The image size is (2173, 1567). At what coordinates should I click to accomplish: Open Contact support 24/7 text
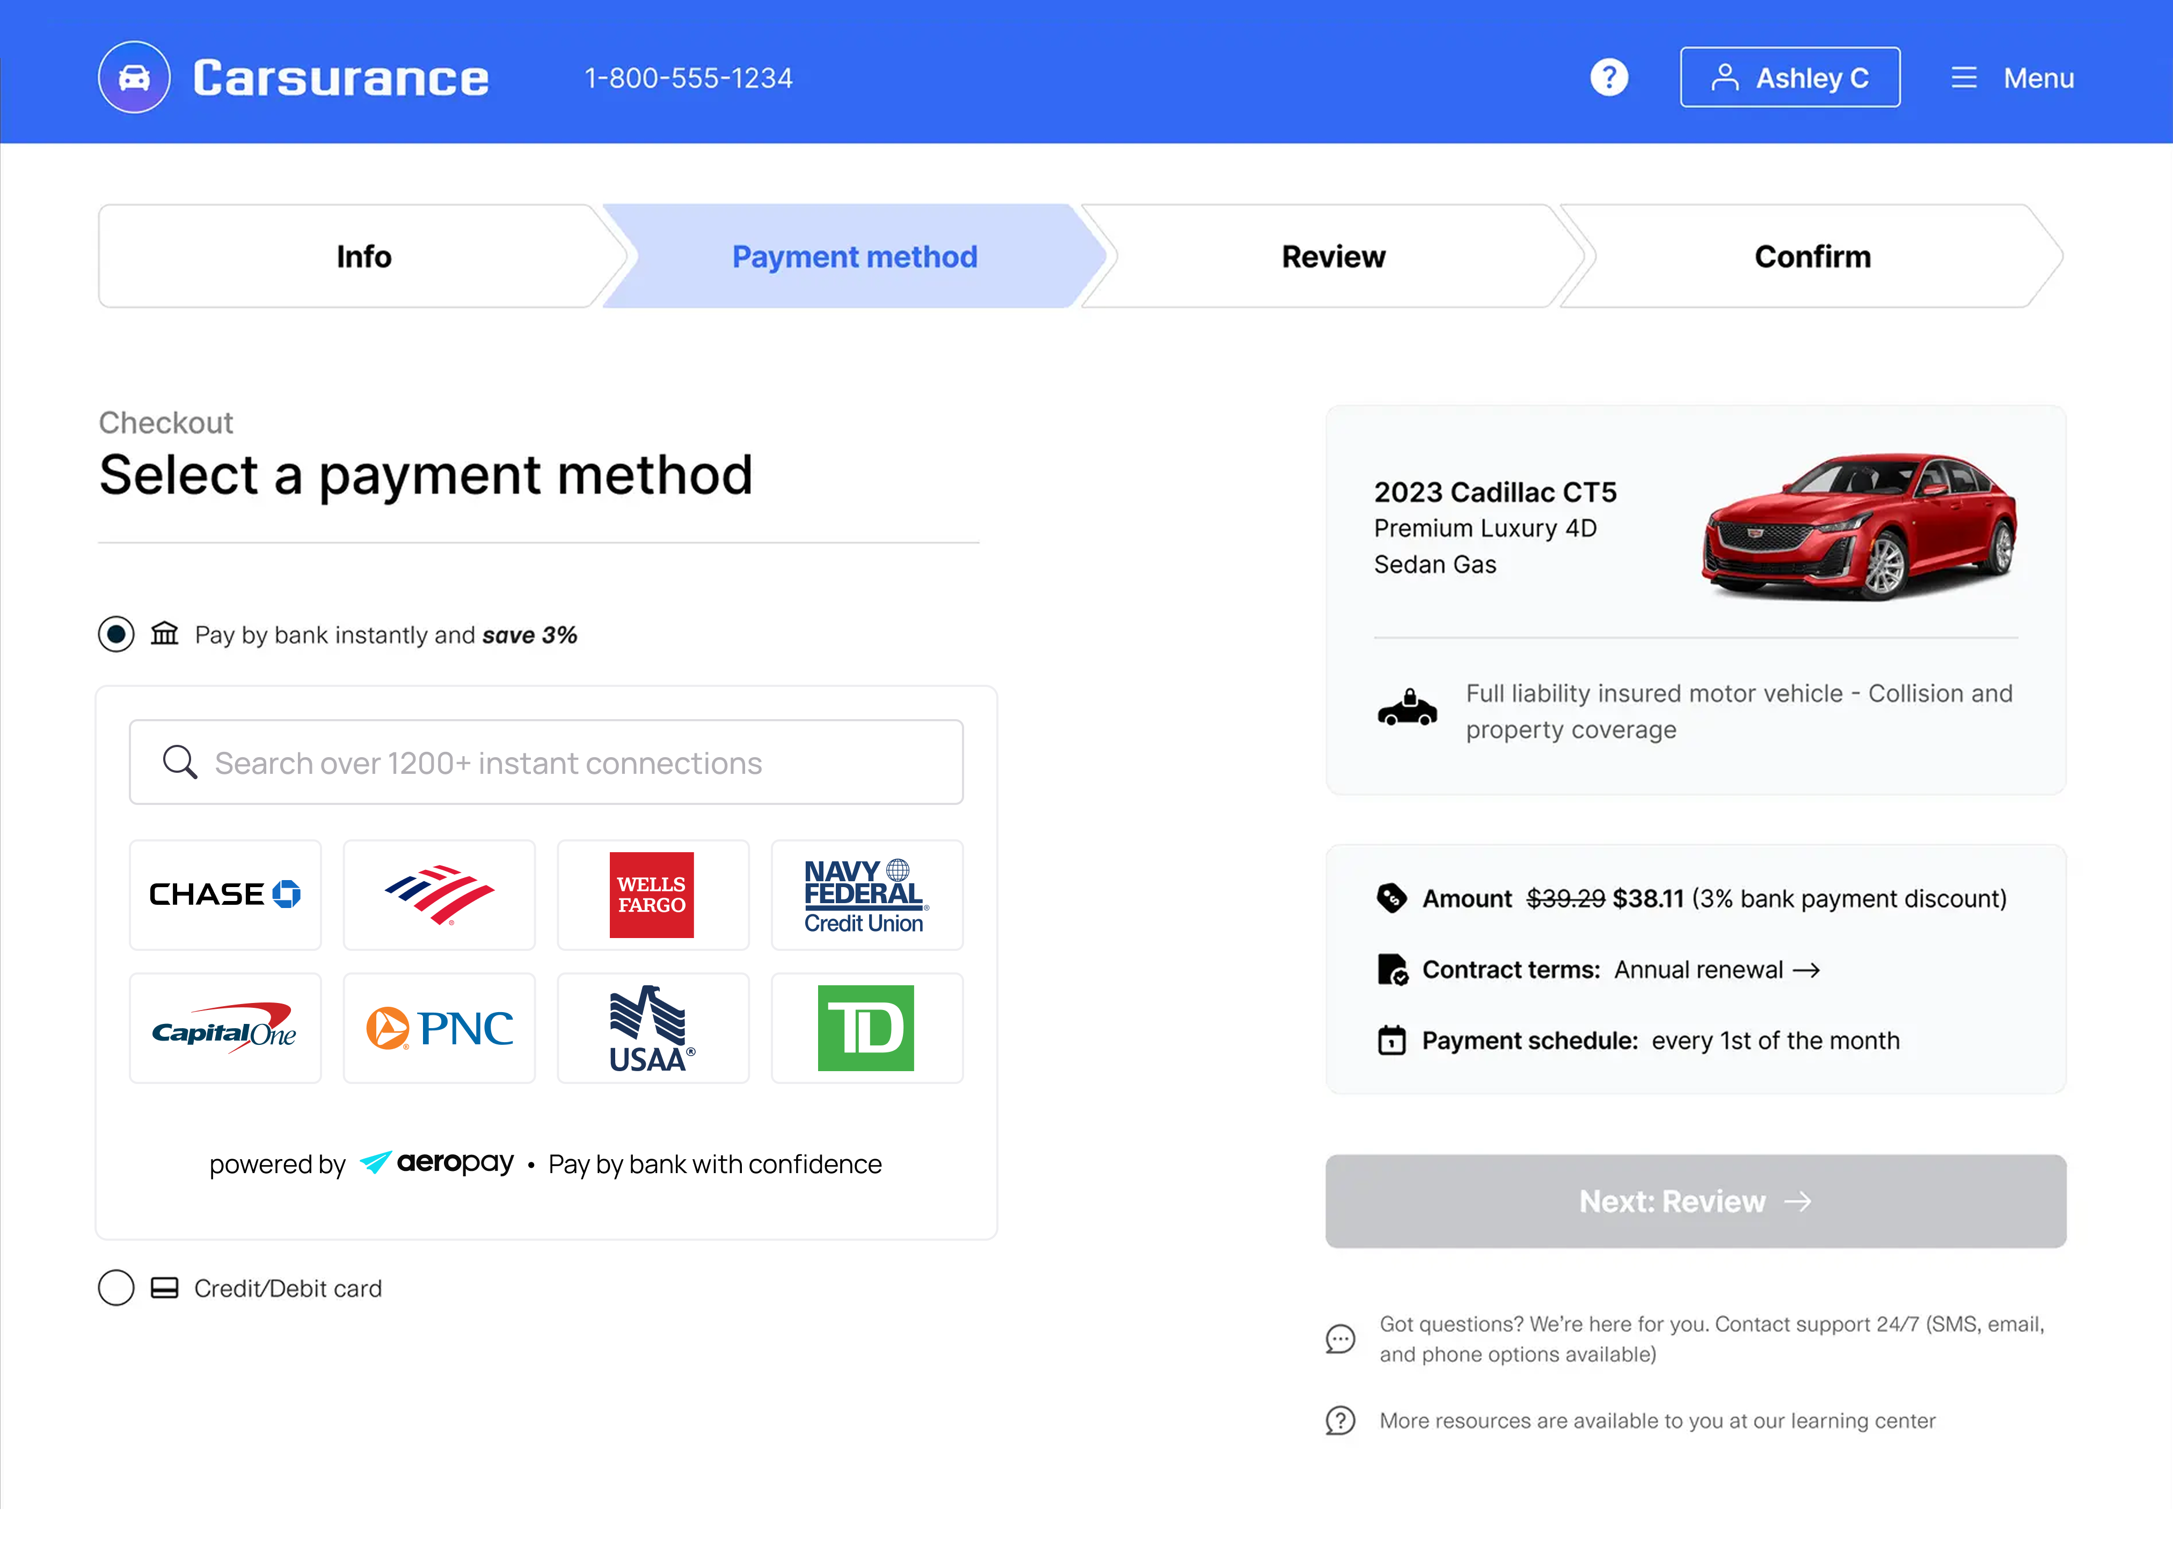click(1711, 1339)
